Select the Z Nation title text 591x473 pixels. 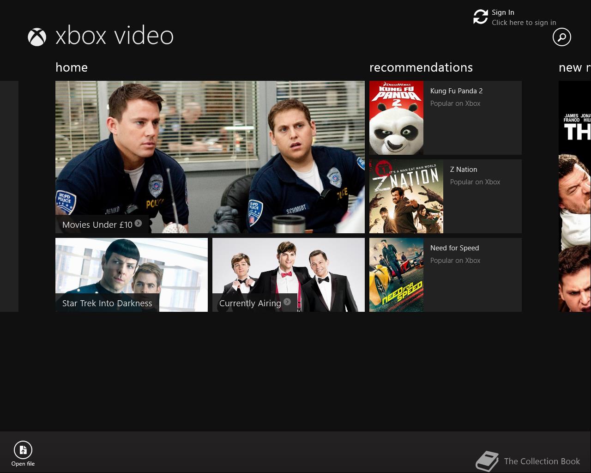coord(464,170)
